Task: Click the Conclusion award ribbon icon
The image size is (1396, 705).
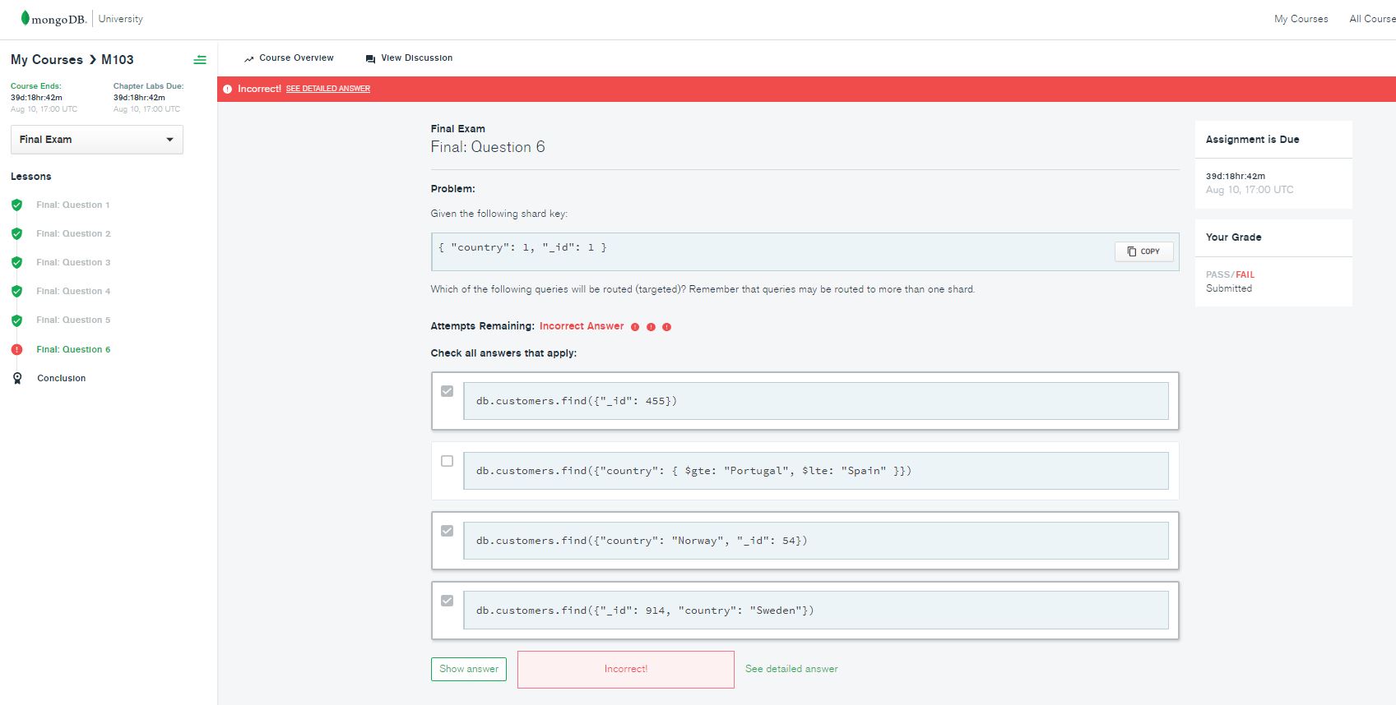Action: click(17, 378)
